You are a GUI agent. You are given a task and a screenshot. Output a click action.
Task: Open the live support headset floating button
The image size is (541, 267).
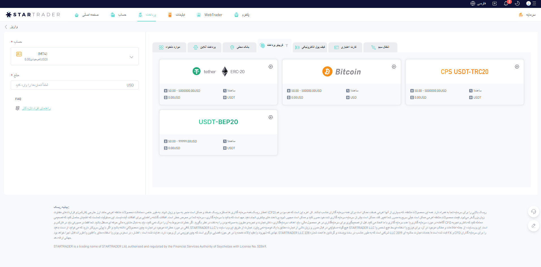click(534, 212)
